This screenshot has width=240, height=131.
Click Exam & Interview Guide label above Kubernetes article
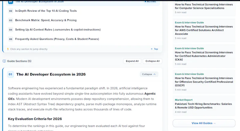[x=189, y=48]
